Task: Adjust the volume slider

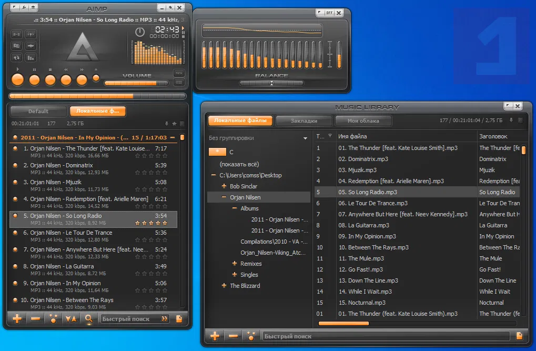Action: (x=136, y=83)
